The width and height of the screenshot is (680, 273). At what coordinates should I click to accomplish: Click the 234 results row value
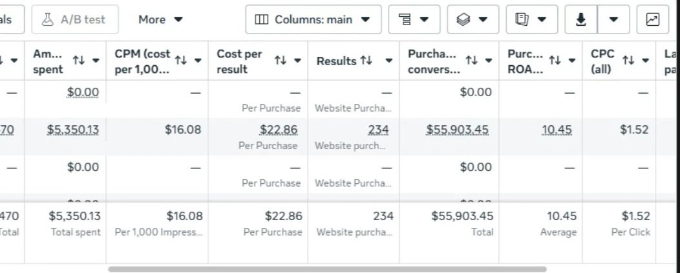[379, 130]
